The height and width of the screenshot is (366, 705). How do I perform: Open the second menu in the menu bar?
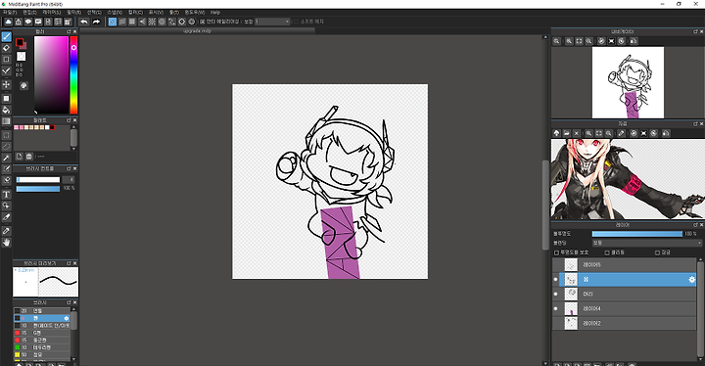click(29, 13)
